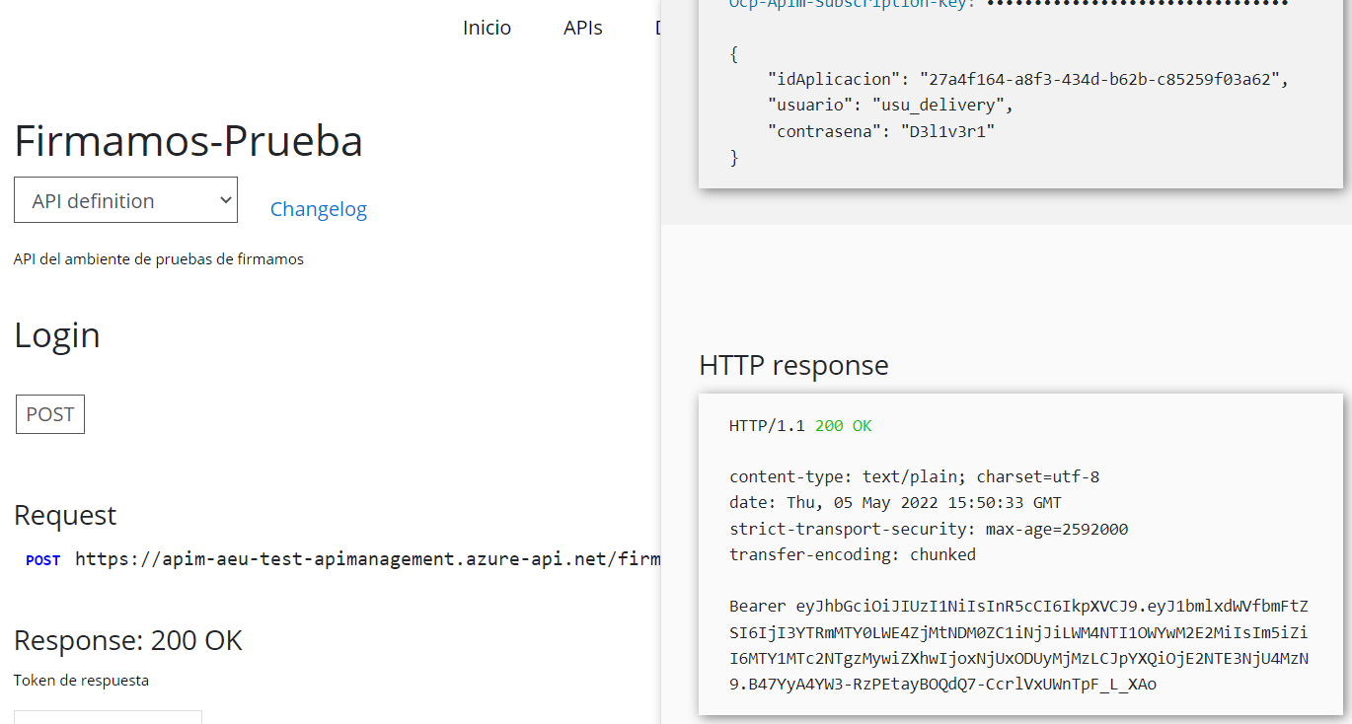Image resolution: width=1352 pixels, height=724 pixels.
Task: Click the date header line in response
Action: click(895, 503)
